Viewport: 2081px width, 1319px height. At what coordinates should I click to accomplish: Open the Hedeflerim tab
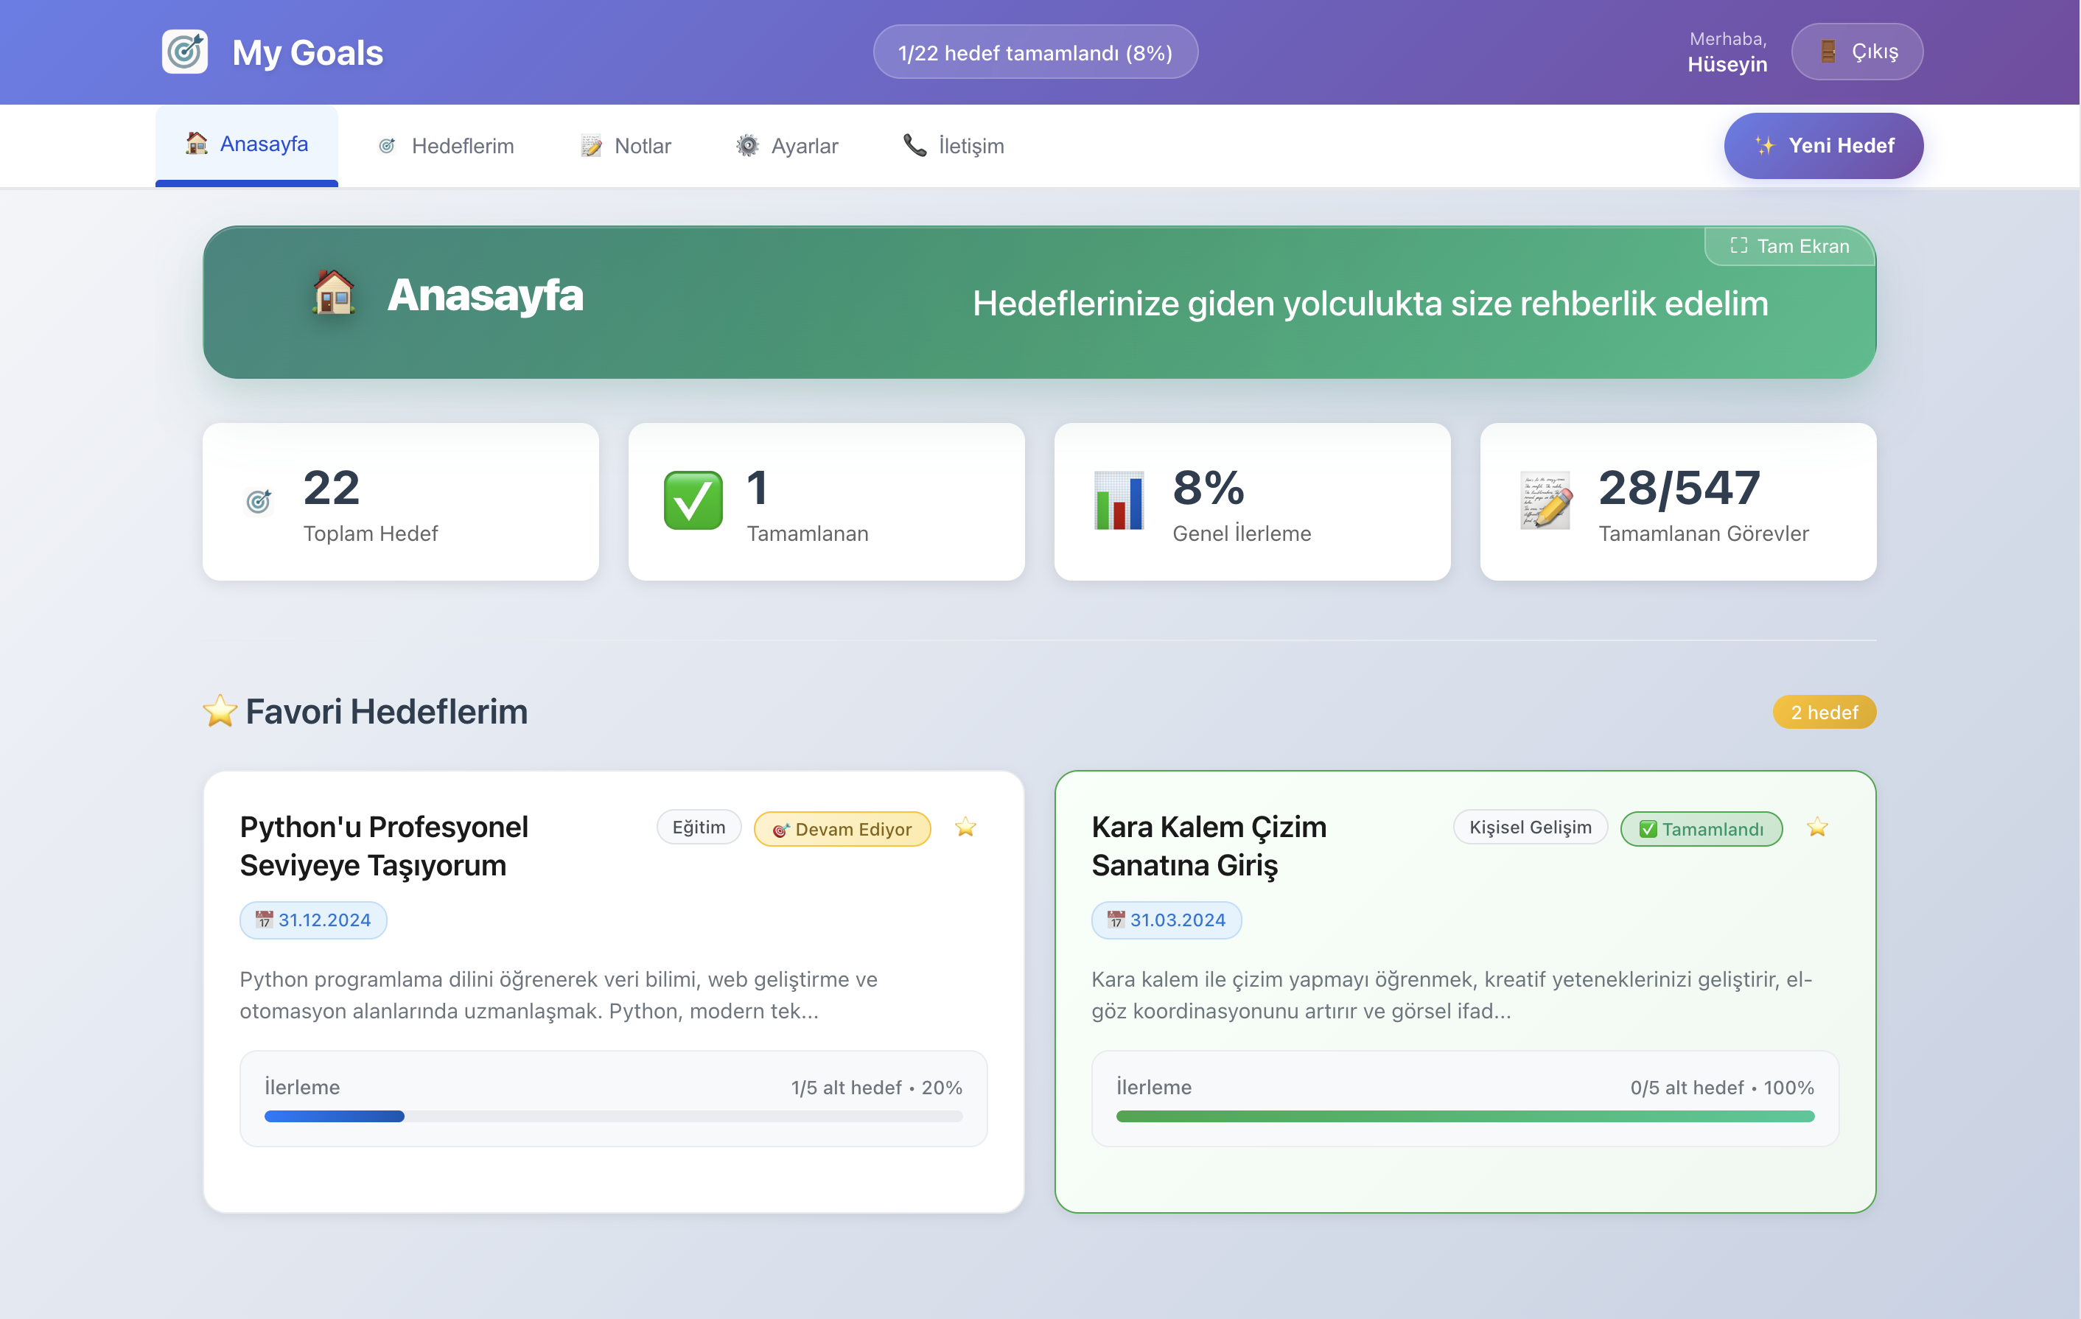(x=461, y=145)
